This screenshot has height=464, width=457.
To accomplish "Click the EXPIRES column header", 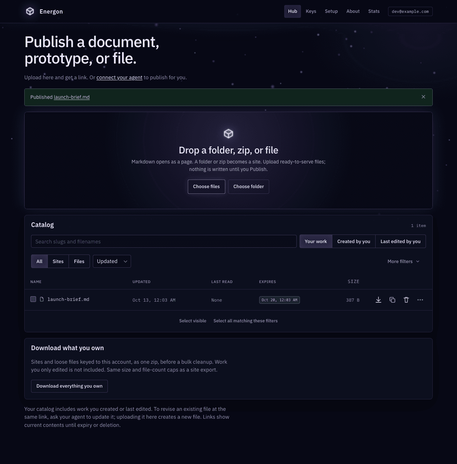I will [x=267, y=282].
